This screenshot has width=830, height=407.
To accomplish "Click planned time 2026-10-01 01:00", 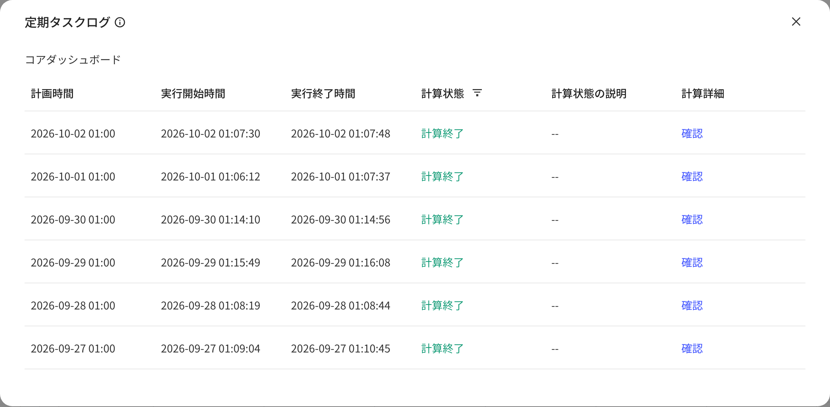I will point(73,177).
